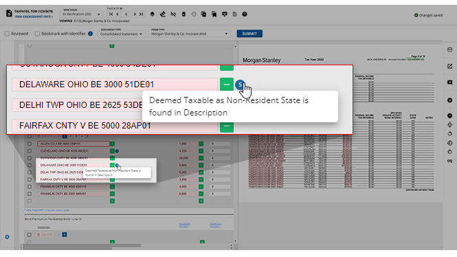Click scroll-up arrow of form panel

pos(236,47)
